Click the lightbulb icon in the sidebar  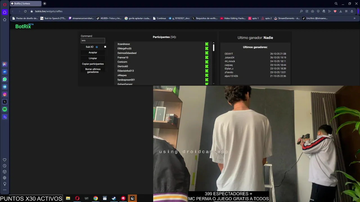[x=4, y=184]
